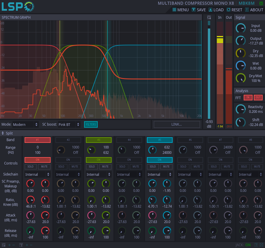Click the In level meter
Image resolution: width=265 pixels, height=248 pixels.
click(x=220, y=72)
